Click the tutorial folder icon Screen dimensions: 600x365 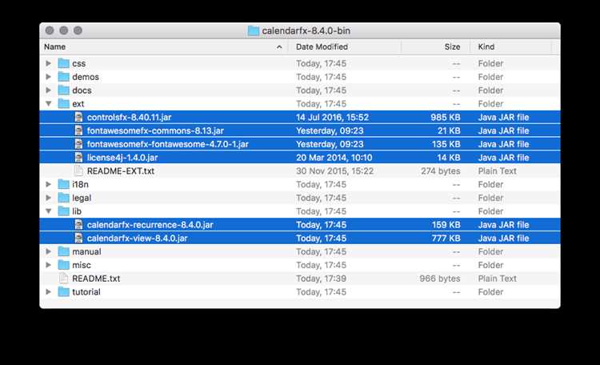pyautogui.click(x=63, y=291)
